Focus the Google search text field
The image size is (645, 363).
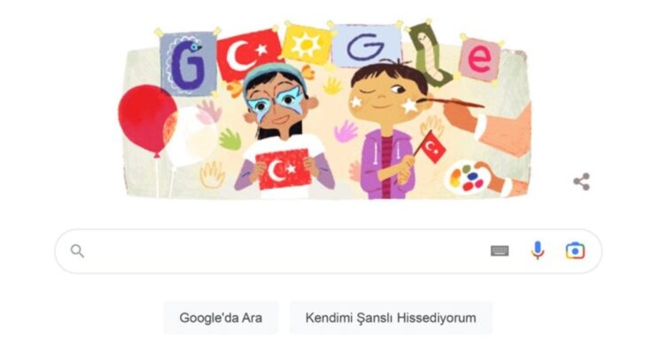click(x=284, y=251)
